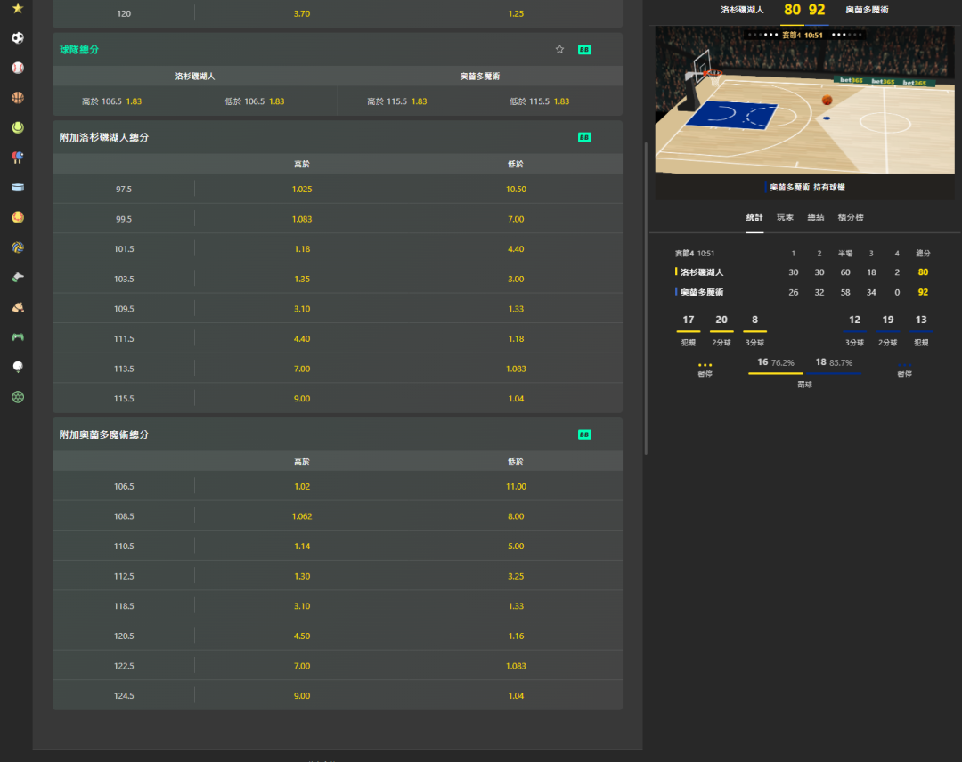Select Magic 106.5 over odds 1.02
This screenshot has height=762, width=962.
[x=302, y=486]
